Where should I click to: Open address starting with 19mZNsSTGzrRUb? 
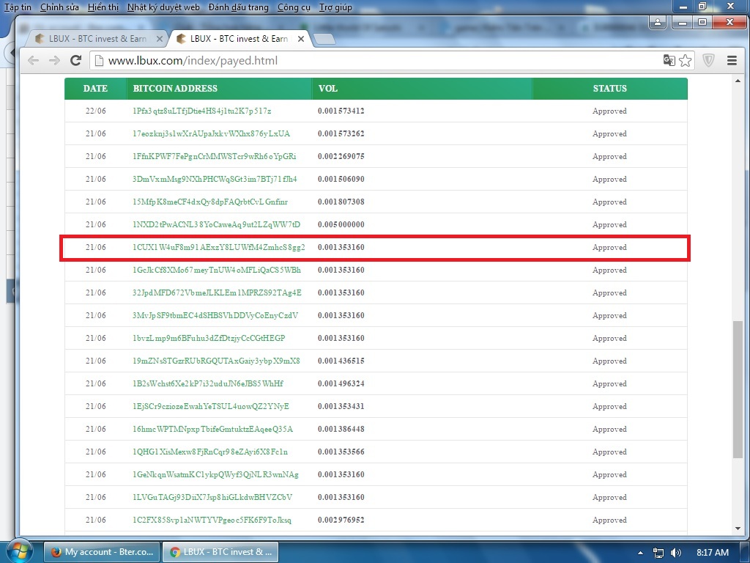pos(216,361)
